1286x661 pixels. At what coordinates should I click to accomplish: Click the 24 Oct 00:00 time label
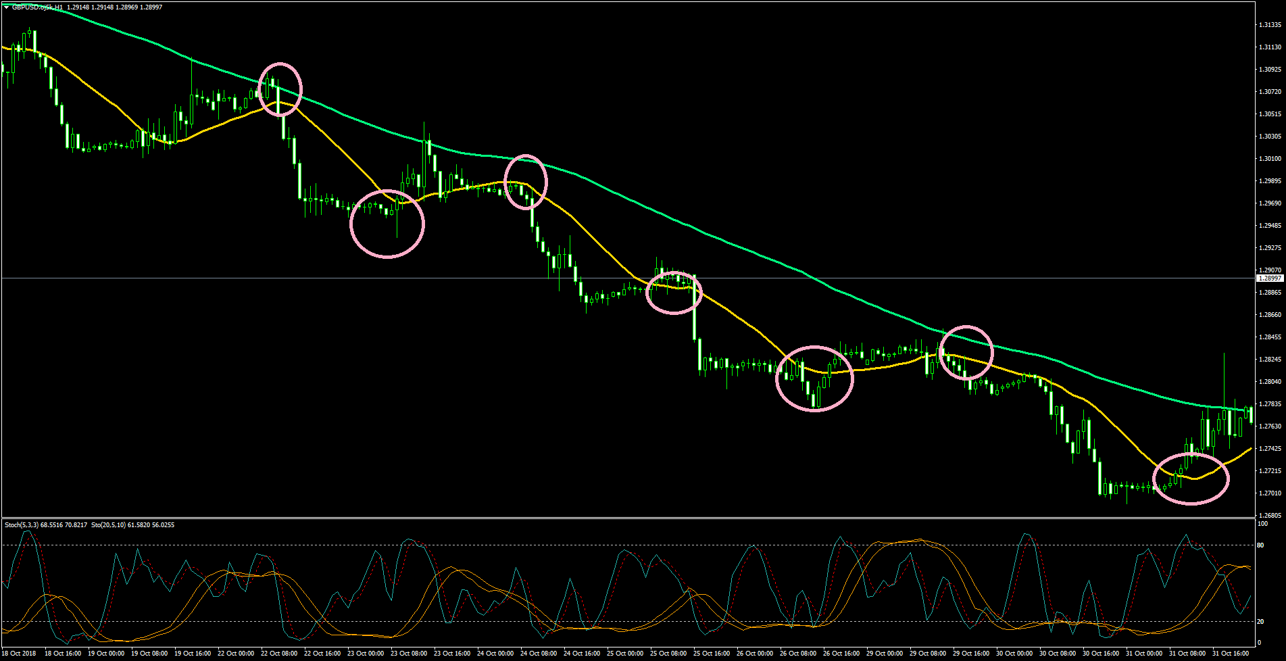click(495, 654)
